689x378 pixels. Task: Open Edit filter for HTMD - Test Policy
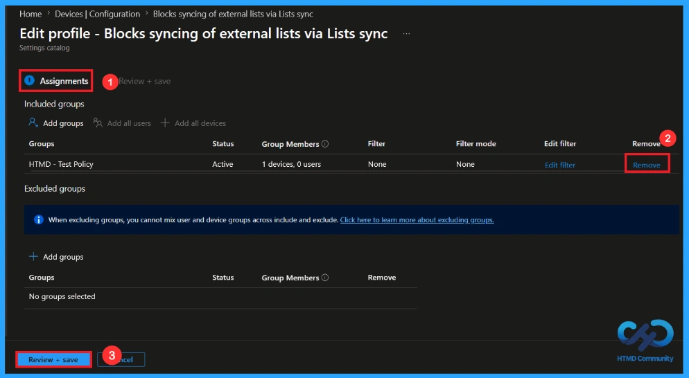pos(560,165)
